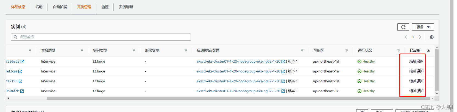Sort by 运行状况 column arrow
This screenshot has height=112, width=457.
[x=399, y=51]
